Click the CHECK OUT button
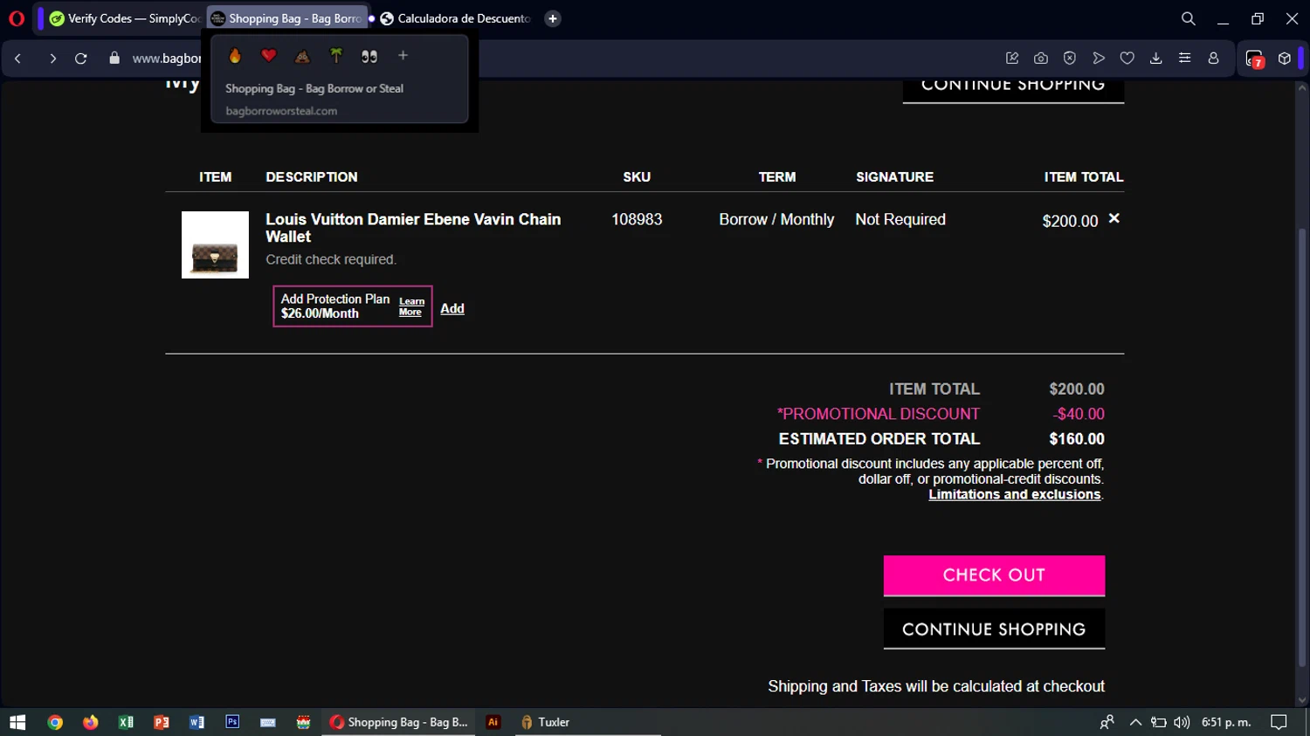The image size is (1310, 736). [x=994, y=575]
